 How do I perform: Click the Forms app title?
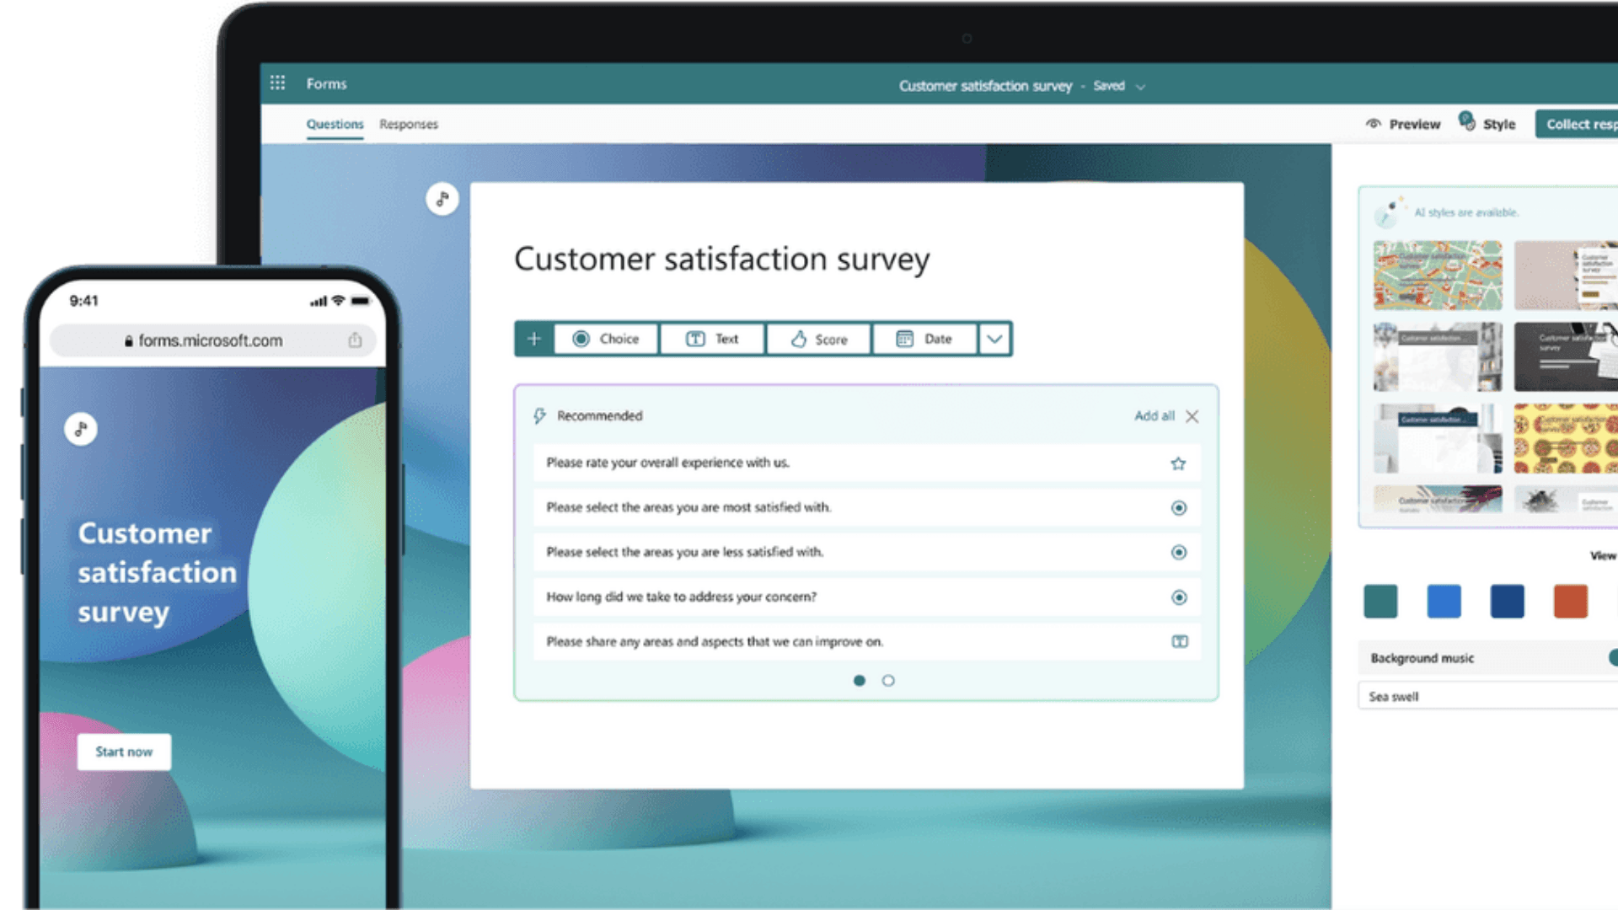pos(326,83)
